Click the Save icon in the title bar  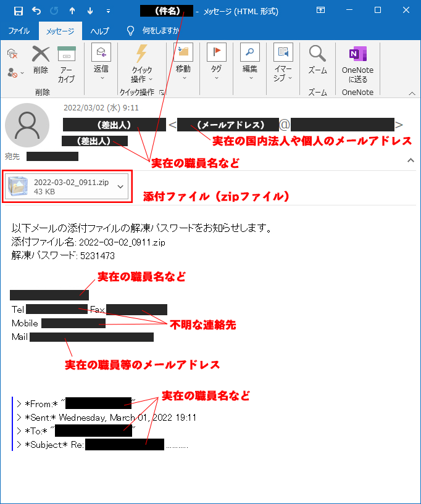18,11
